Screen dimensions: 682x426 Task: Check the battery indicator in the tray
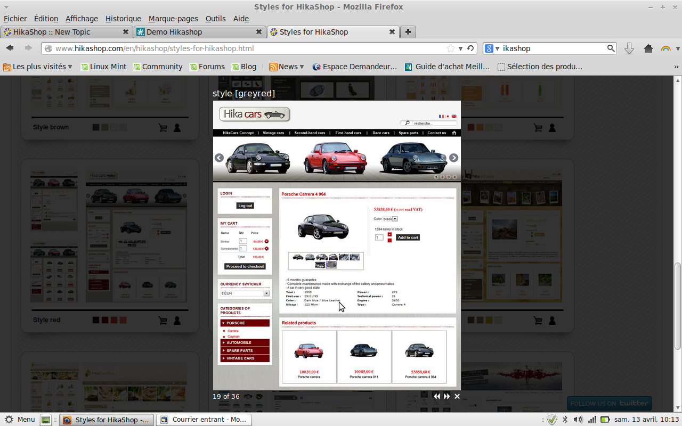pos(605,420)
